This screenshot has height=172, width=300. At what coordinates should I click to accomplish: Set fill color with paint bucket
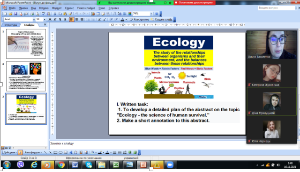(92, 152)
